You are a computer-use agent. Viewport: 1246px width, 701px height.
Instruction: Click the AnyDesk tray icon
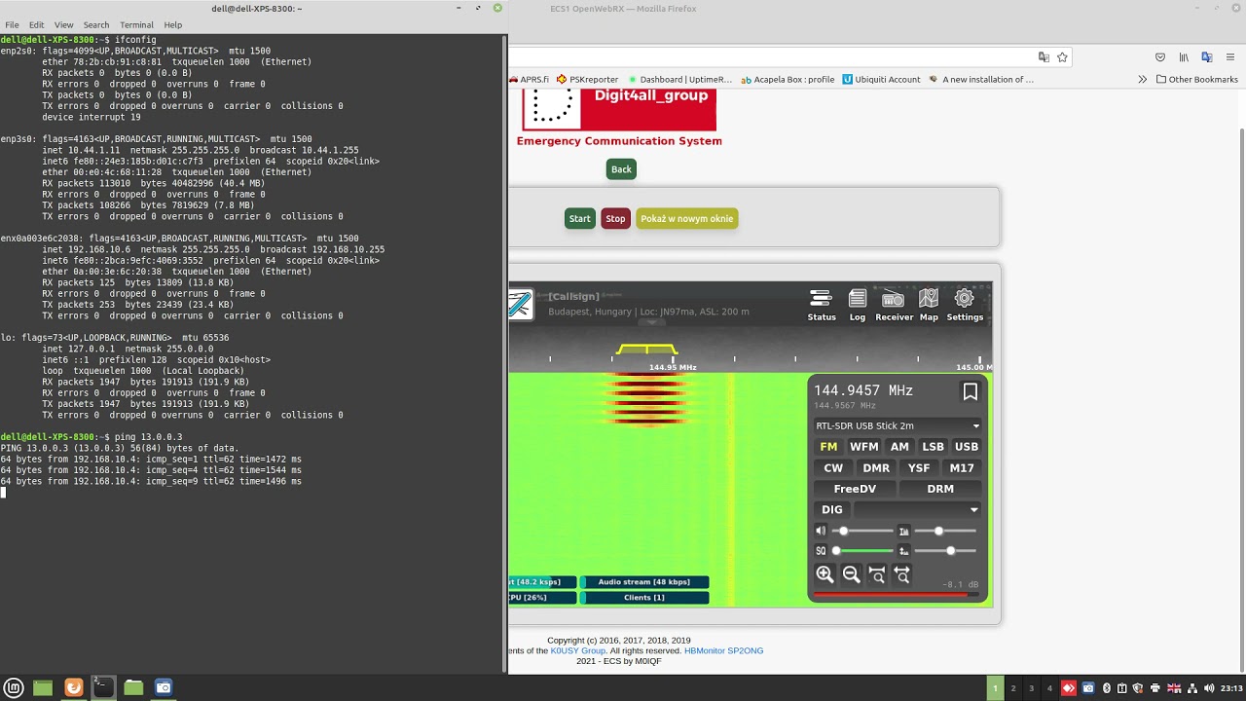click(1069, 688)
